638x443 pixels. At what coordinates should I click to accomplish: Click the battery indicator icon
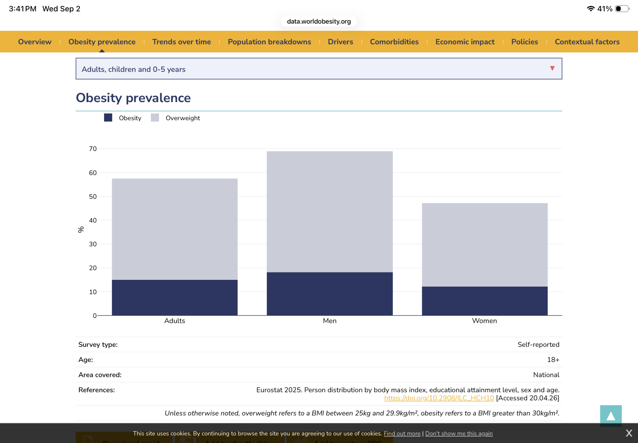pyautogui.click(x=622, y=9)
